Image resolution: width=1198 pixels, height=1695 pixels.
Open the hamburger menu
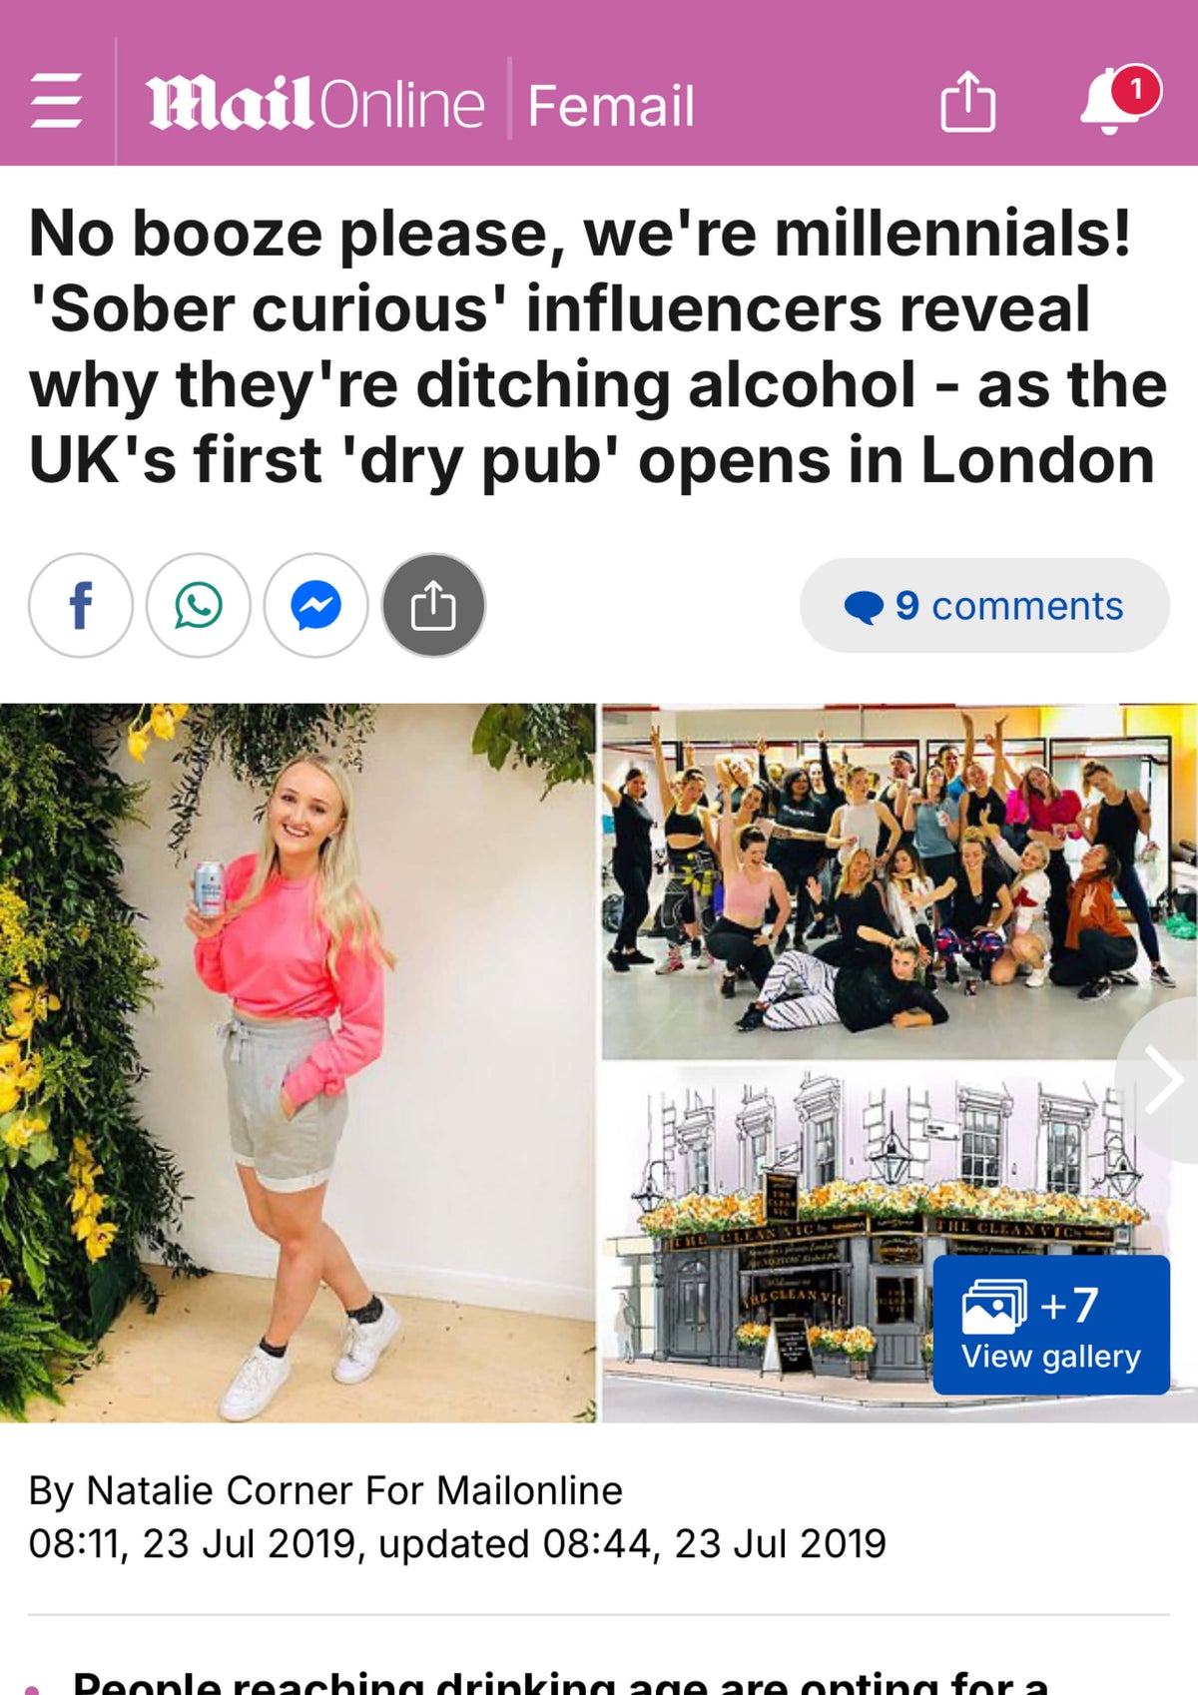click(56, 100)
